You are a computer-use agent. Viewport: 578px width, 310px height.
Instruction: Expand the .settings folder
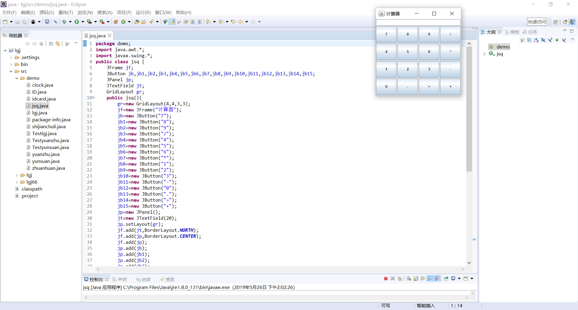click(x=11, y=57)
